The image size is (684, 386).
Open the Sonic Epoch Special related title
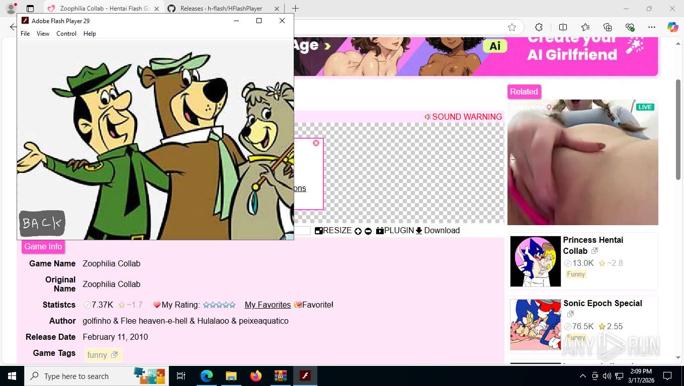pyautogui.click(x=603, y=304)
